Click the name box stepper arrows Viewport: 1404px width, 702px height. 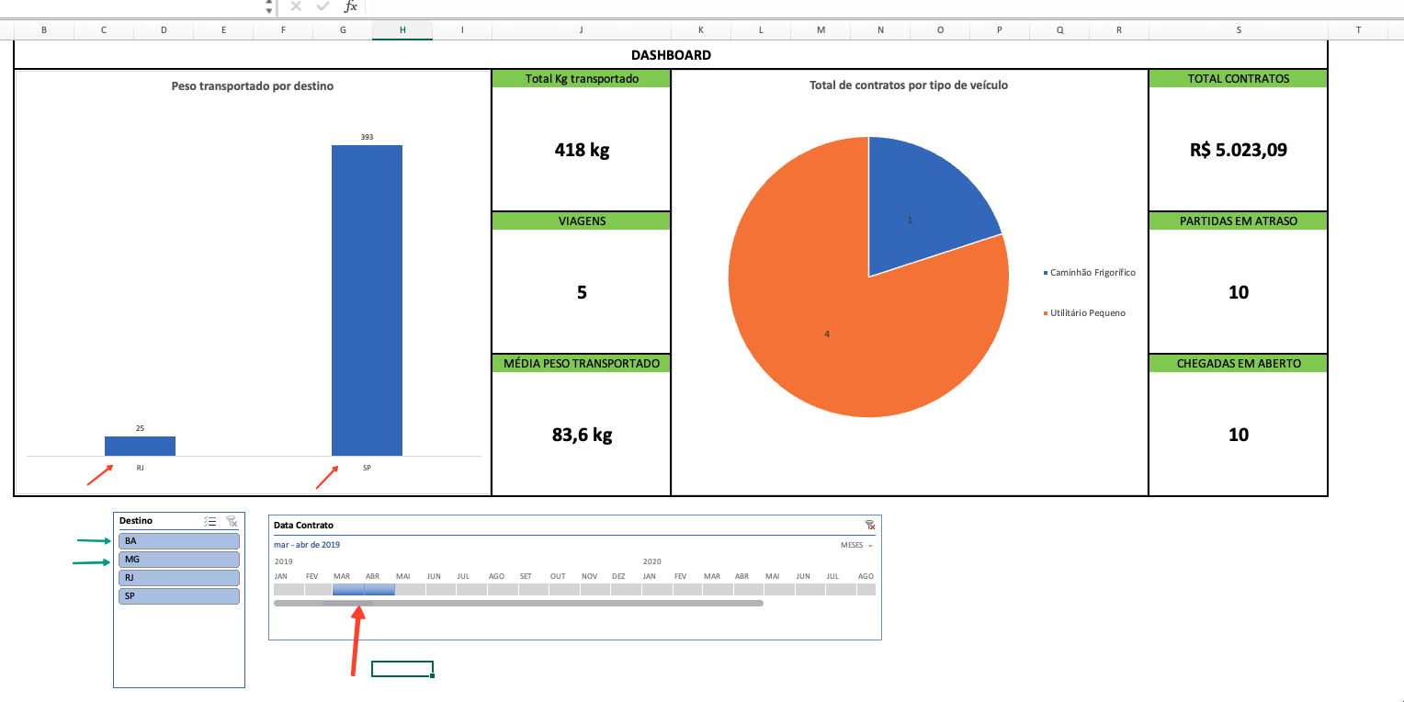(268, 7)
